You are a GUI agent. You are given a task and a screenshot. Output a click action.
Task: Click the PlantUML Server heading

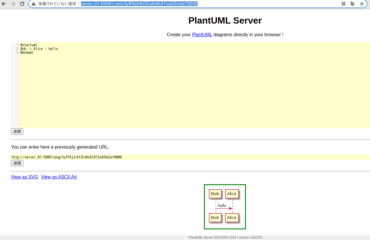pyautogui.click(x=225, y=20)
